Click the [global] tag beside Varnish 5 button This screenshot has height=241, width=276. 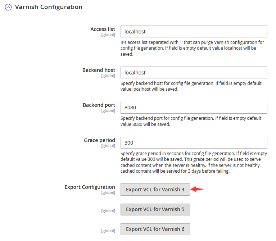(x=108, y=211)
